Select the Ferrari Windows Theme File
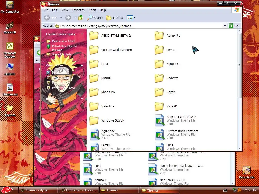The image size is (259, 194). click(110, 147)
